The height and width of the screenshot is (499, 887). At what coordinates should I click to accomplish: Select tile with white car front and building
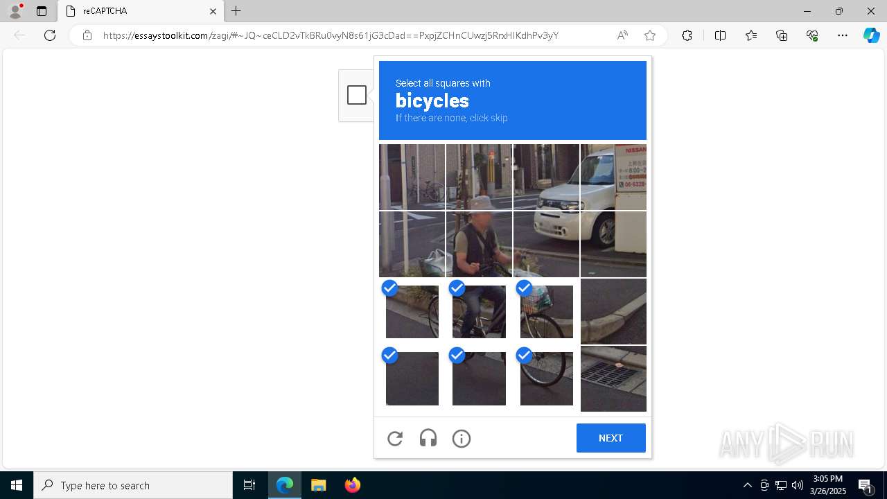546,177
